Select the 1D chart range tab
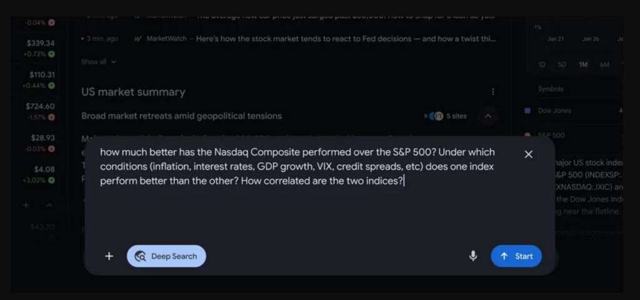The image size is (640, 300). 542,64
